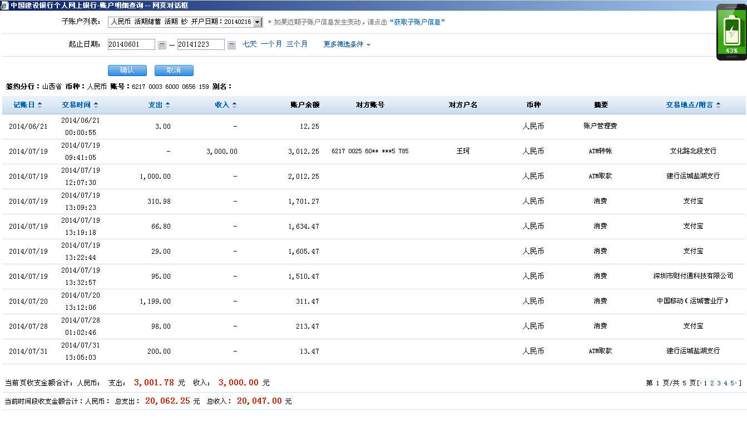
Task: Expand 更多筛选条件 filter options
Action: pyautogui.click(x=347, y=44)
